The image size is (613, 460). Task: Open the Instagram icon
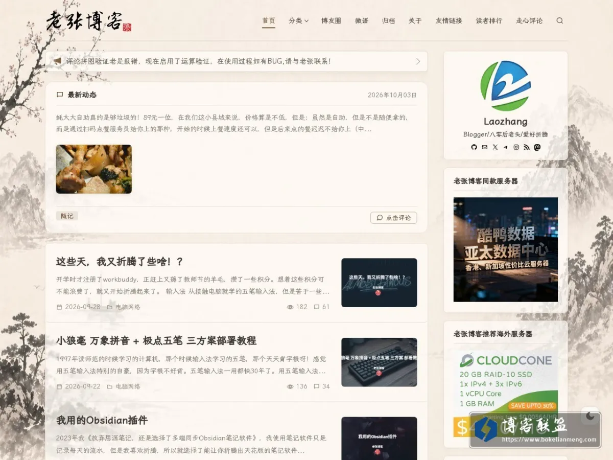point(516,147)
